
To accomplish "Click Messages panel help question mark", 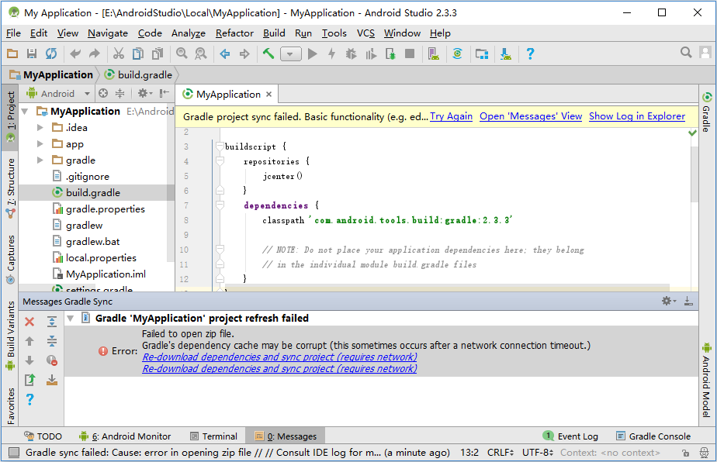I will tap(29, 400).
